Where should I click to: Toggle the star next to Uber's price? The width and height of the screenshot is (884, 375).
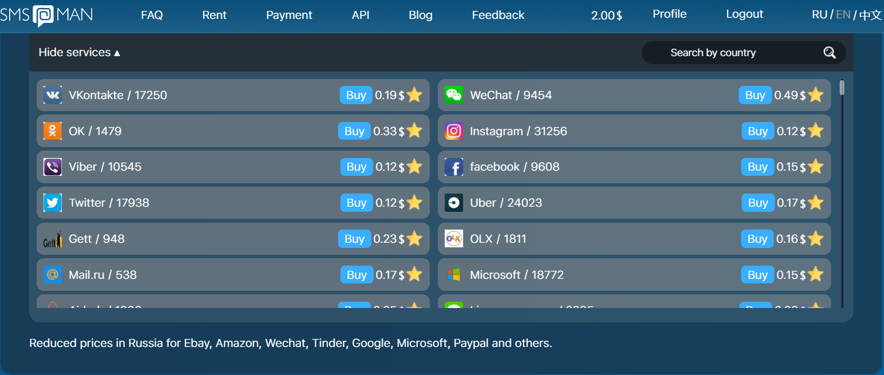click(816, 202)
